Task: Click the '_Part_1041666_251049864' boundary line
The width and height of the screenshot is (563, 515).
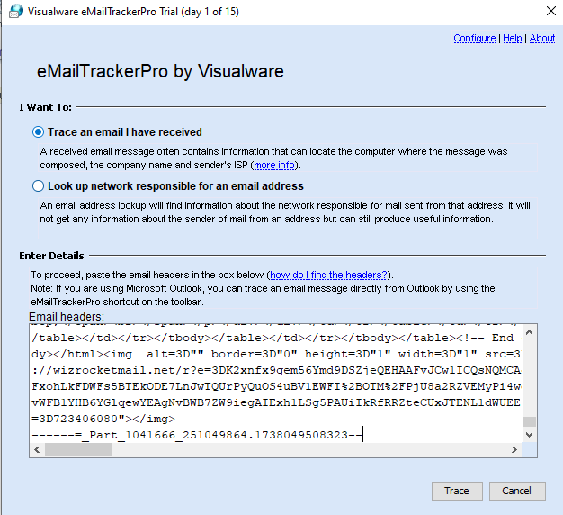Action: pos(197,435)
